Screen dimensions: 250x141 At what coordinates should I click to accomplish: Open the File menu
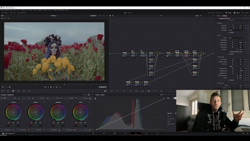[x=11, y=10]
